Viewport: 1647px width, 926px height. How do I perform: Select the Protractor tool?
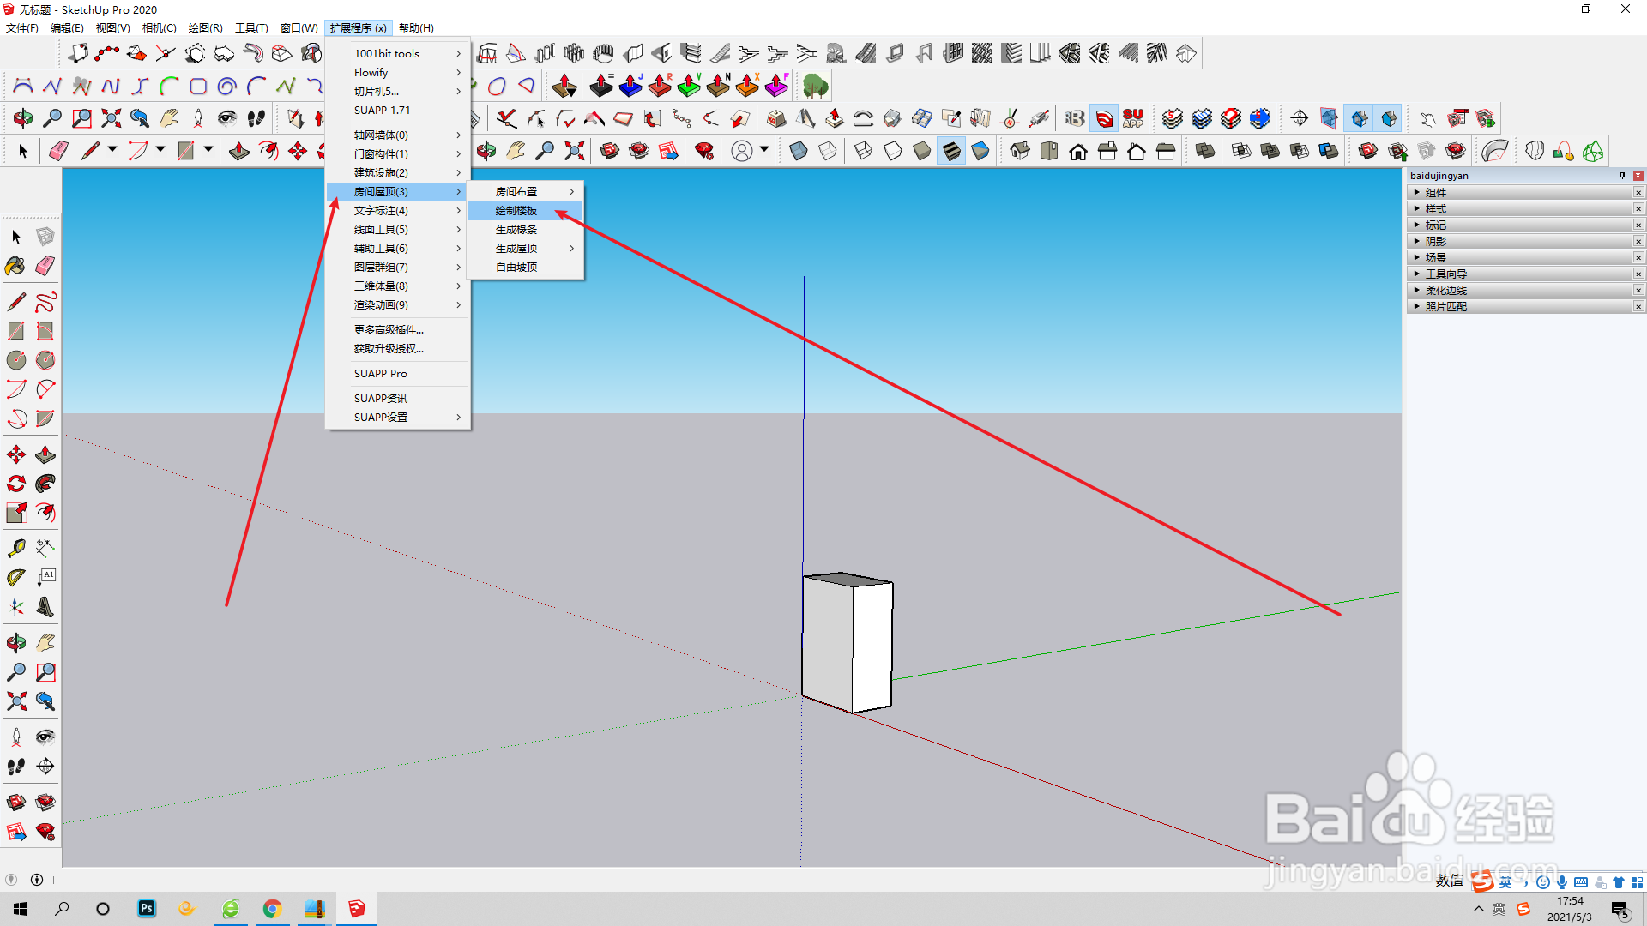[15, 578]
